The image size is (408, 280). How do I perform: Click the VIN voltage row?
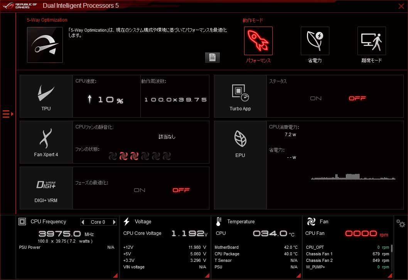point(165,267)
